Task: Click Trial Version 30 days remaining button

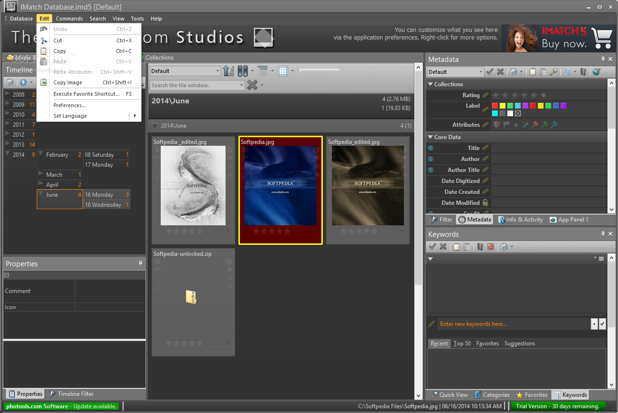Action: pyautogui.click(x=557, y=406)
